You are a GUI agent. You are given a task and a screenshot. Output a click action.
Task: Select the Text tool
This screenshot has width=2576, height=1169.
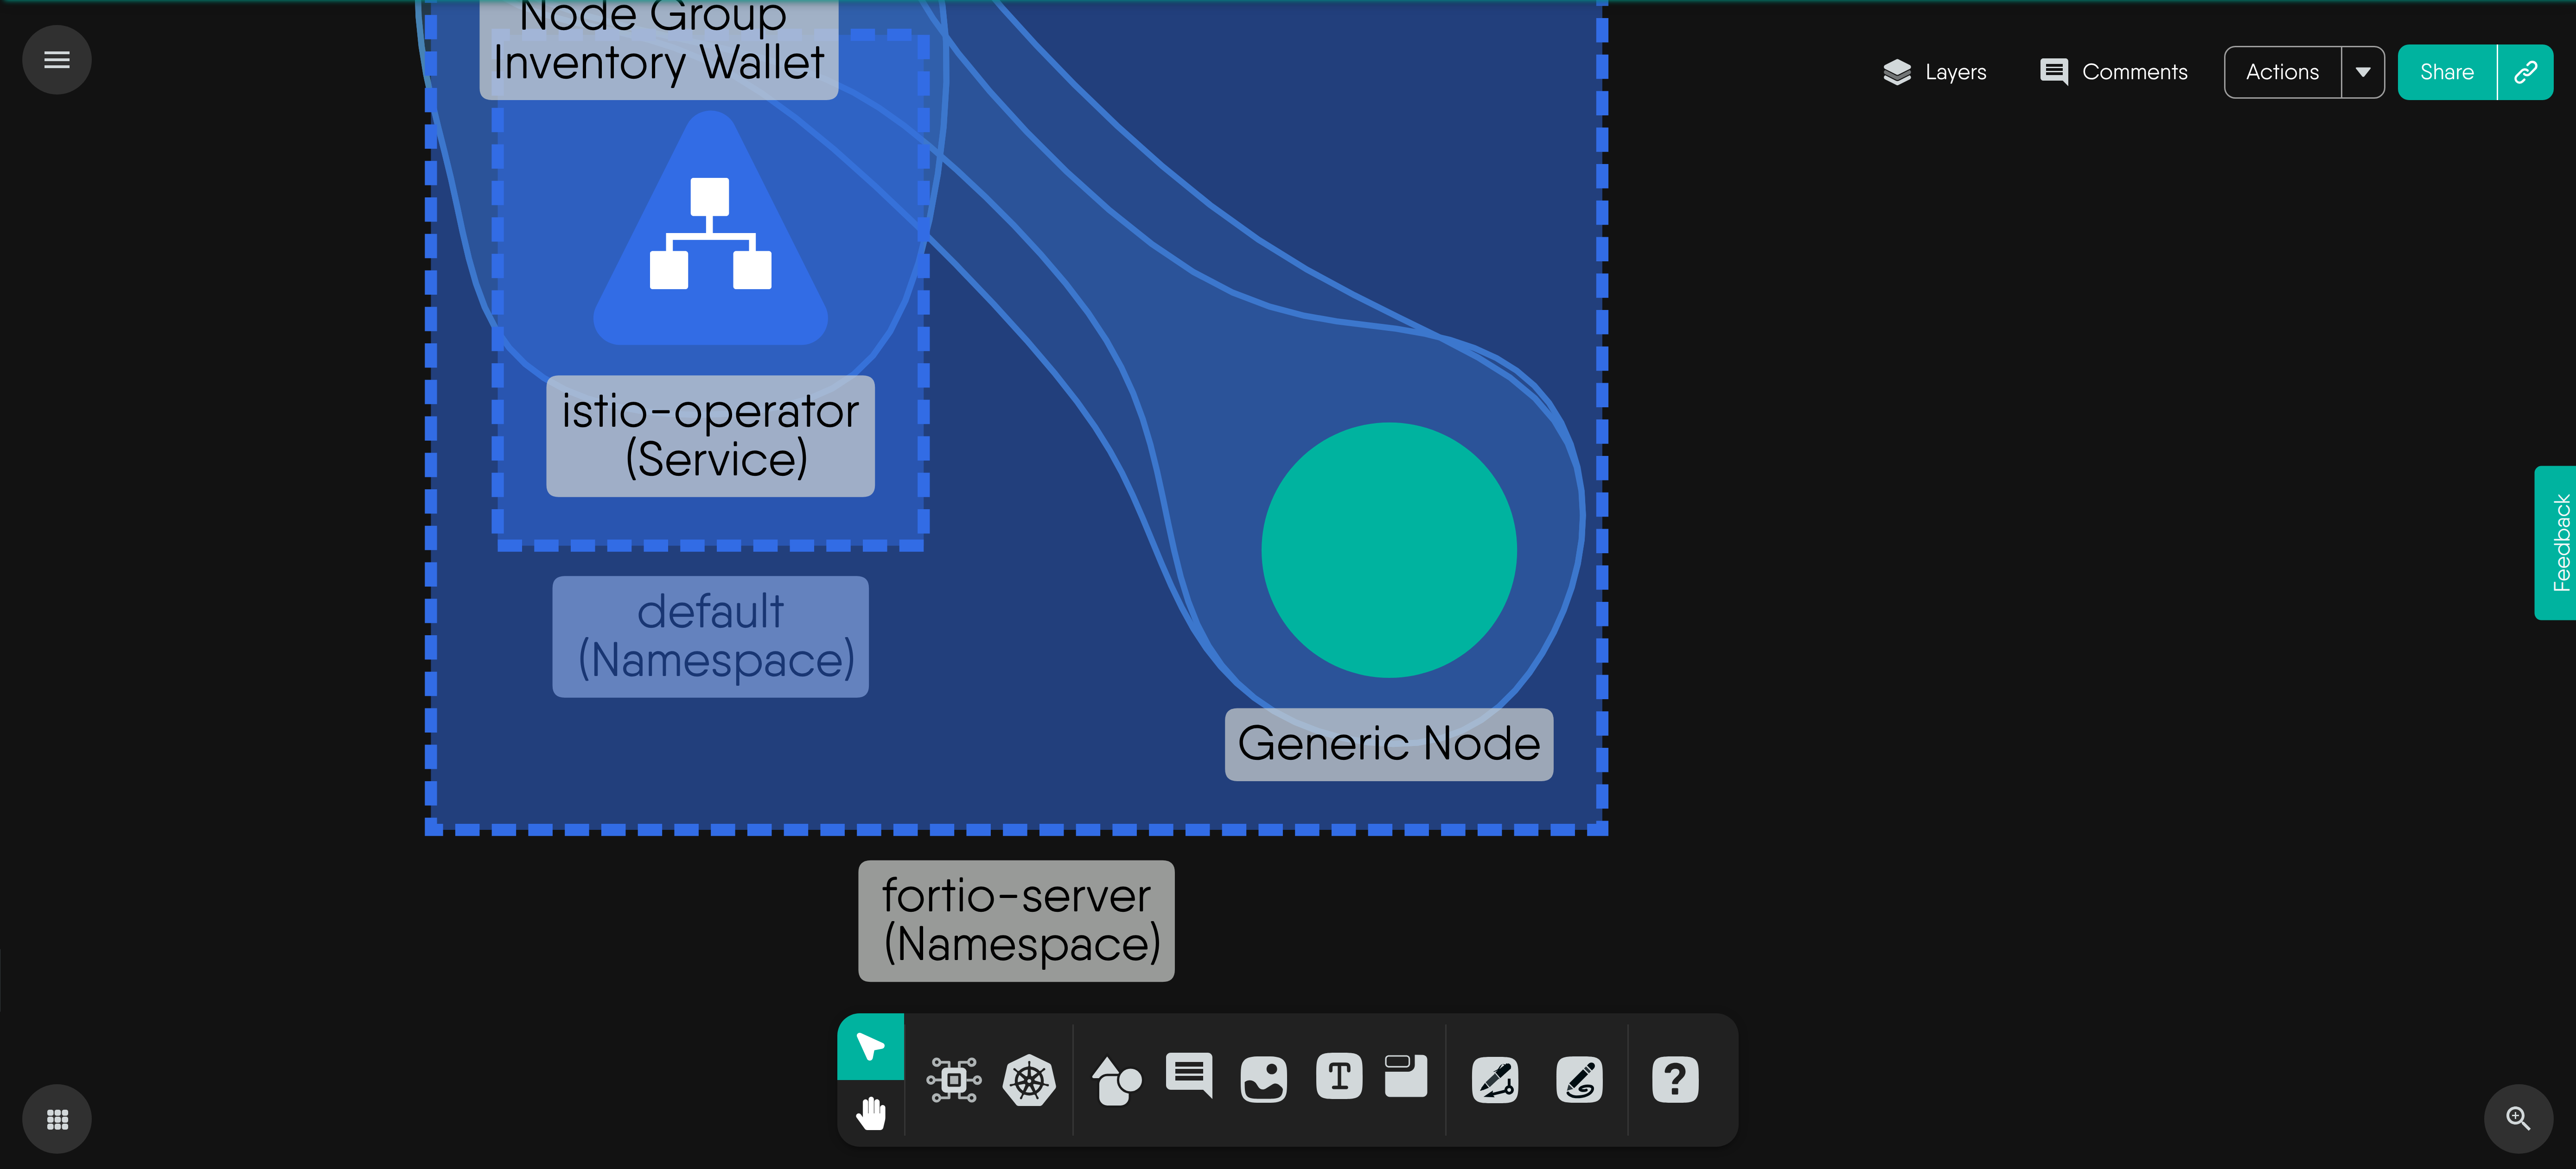click(x=1339, y=1077)
